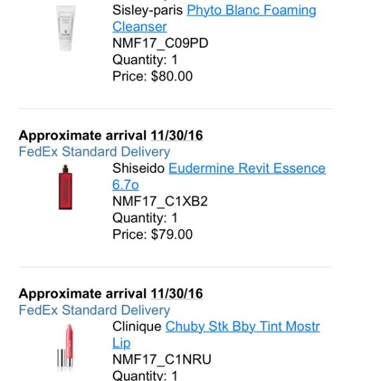Open the Phyto Blanc Foaming Cleanser link
Viewport: 381px width, 381px height.
[x=214, y=18]
